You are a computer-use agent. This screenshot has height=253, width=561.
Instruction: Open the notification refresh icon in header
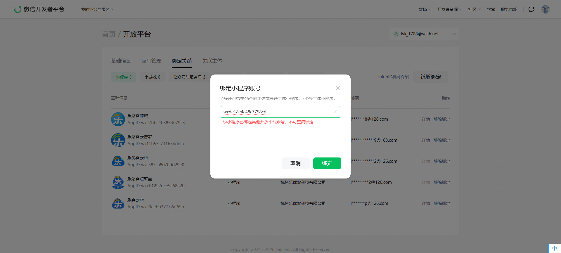(x=531, y=9)
